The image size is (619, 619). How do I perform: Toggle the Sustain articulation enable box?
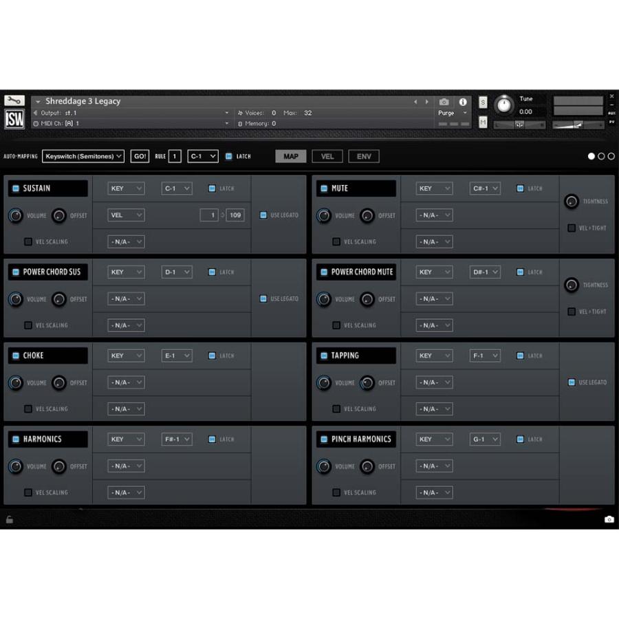[16, 188]
